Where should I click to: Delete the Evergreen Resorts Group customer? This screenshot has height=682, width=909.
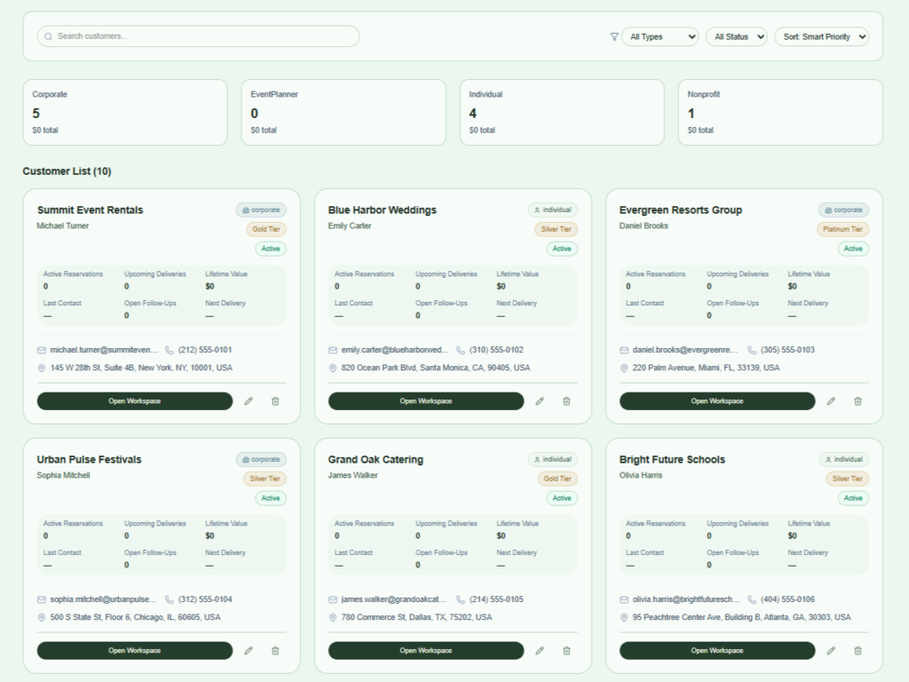[x=858, y=401]
